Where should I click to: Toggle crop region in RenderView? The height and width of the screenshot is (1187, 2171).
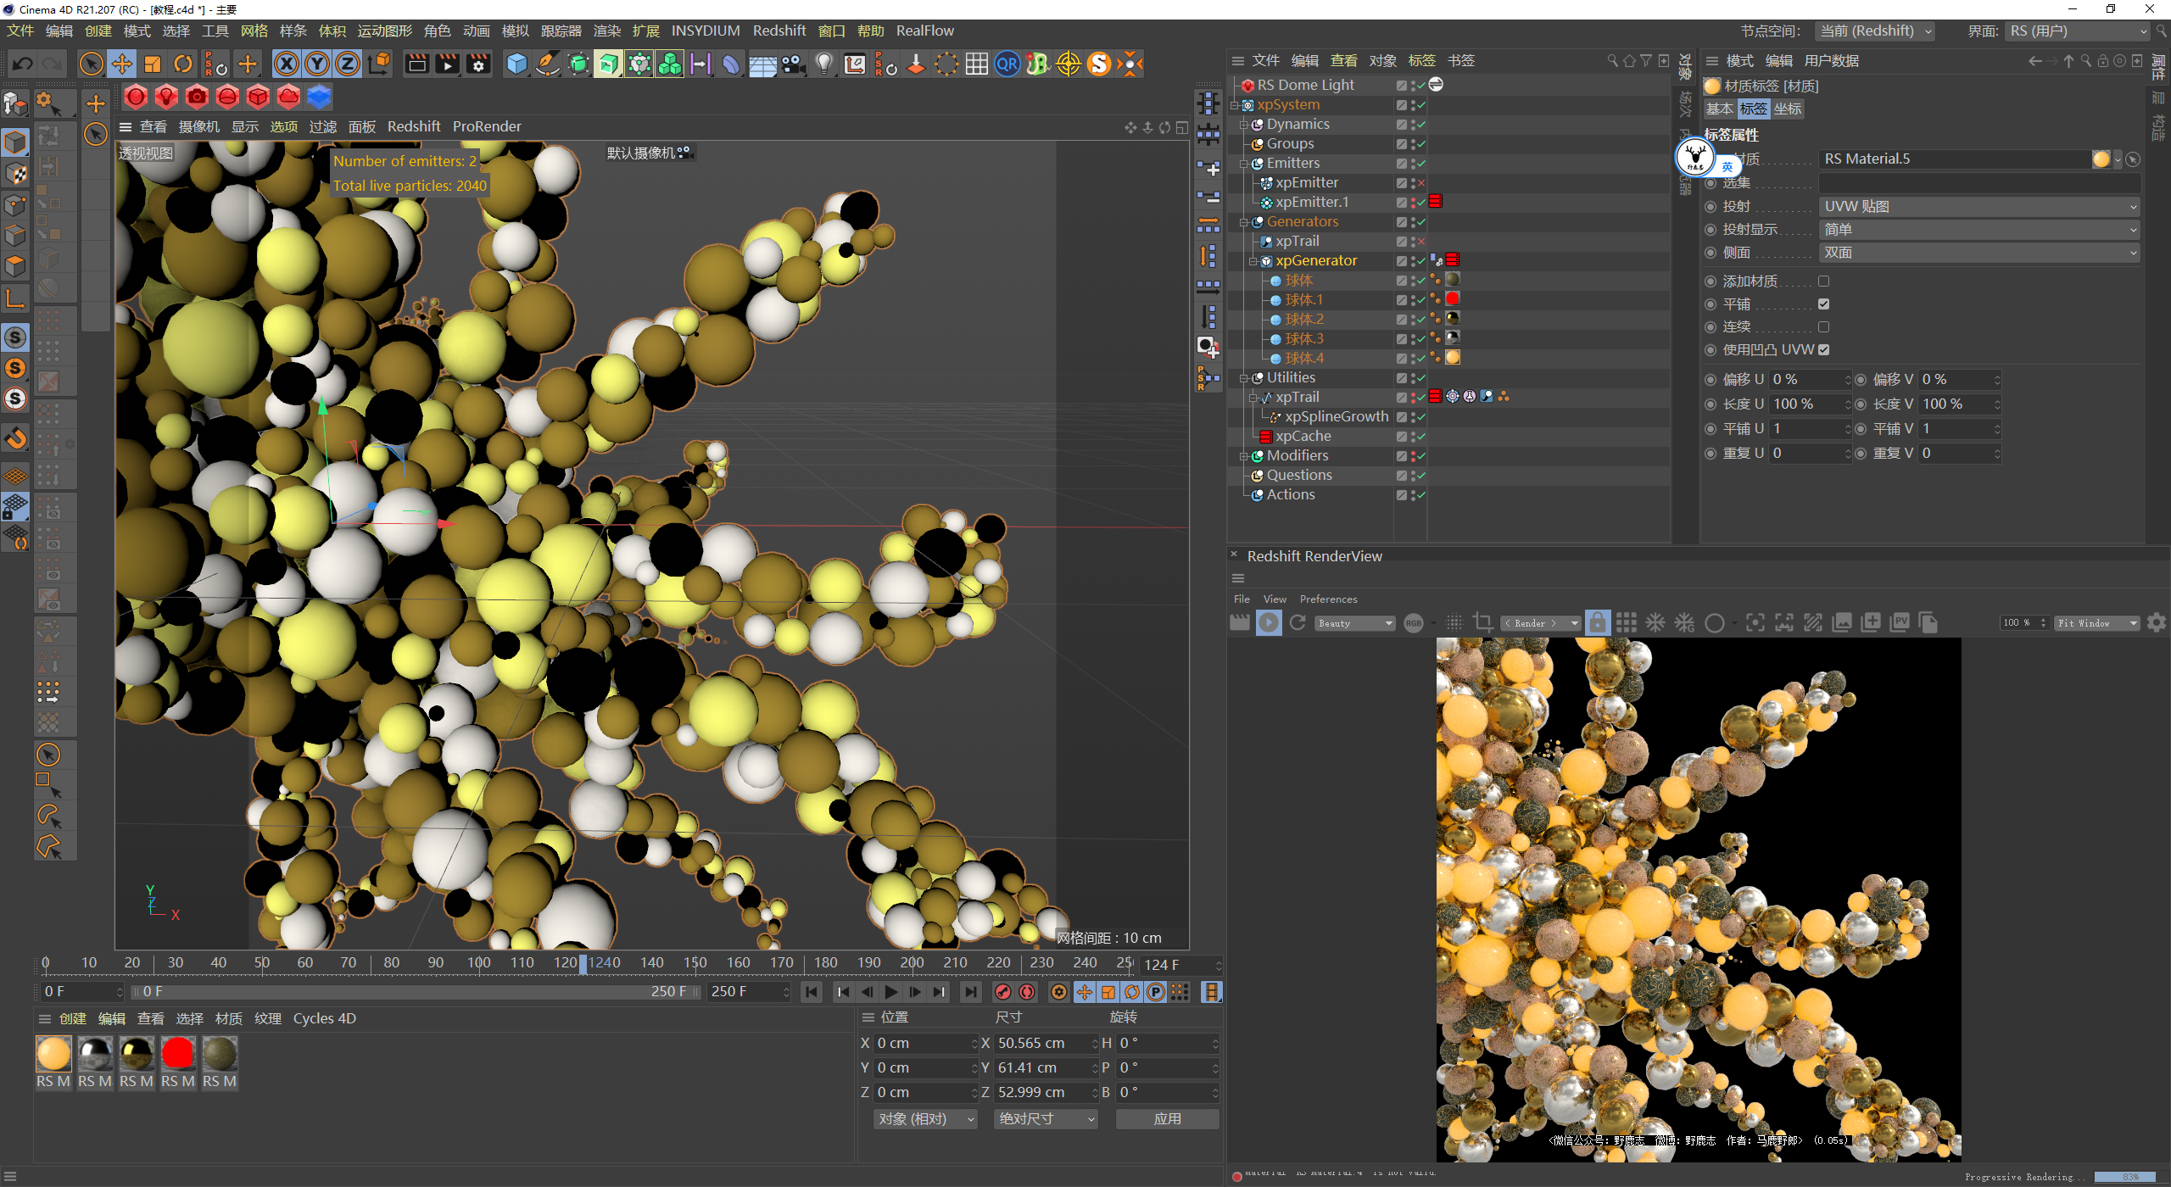[x=1482, y=623]
